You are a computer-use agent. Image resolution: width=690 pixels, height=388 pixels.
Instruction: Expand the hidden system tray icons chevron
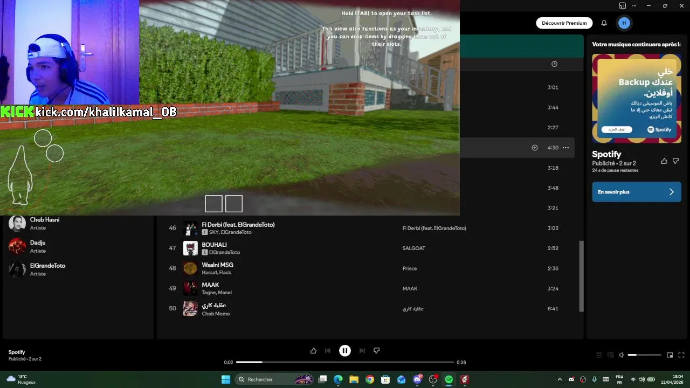tap(560, 379)
